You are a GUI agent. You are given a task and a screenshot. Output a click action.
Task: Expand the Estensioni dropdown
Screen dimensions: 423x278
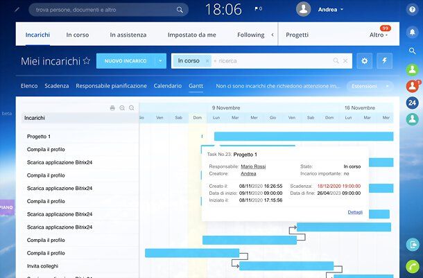[x=388, y=86]
